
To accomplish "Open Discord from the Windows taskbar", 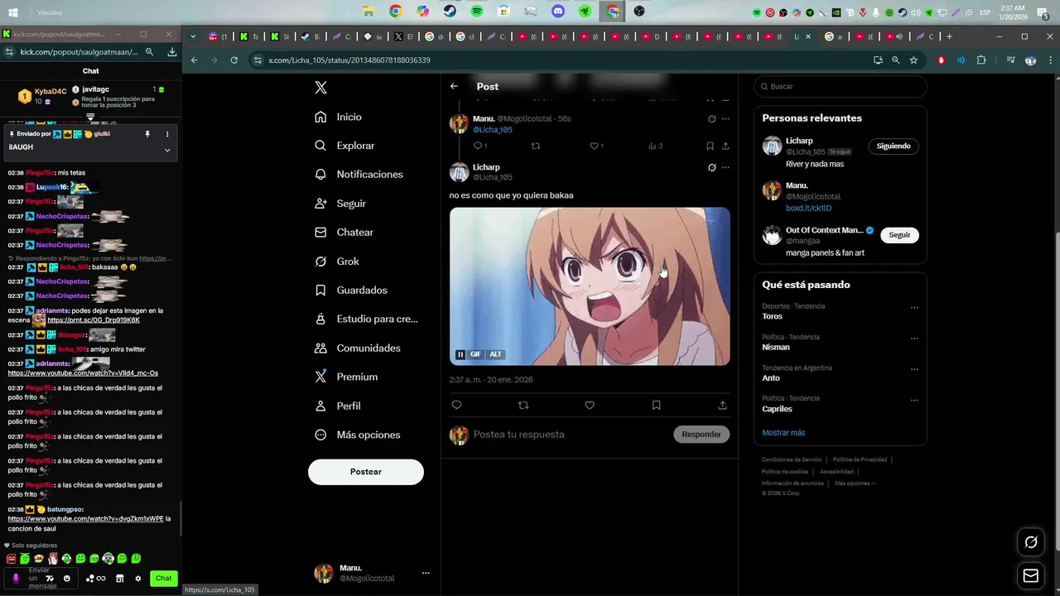I will [558, 12].
